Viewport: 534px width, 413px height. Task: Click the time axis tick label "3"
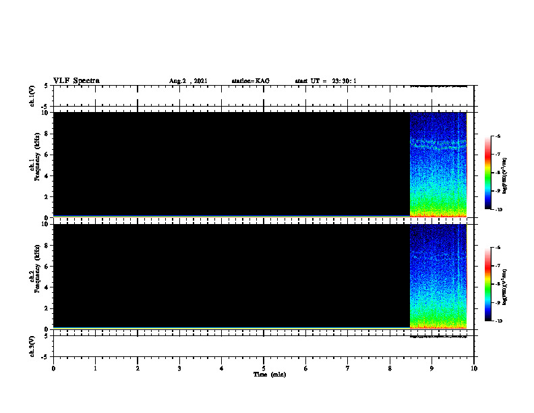point(179,368)
